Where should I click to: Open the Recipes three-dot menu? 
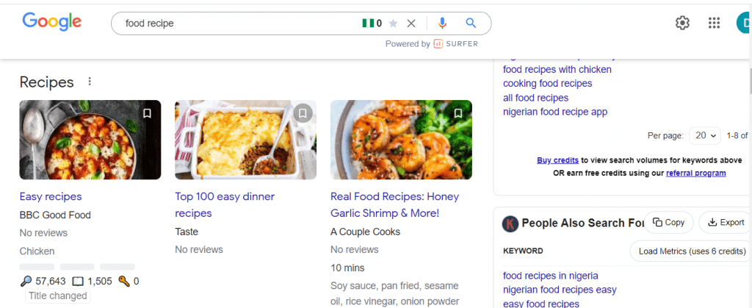pos(89,82)
